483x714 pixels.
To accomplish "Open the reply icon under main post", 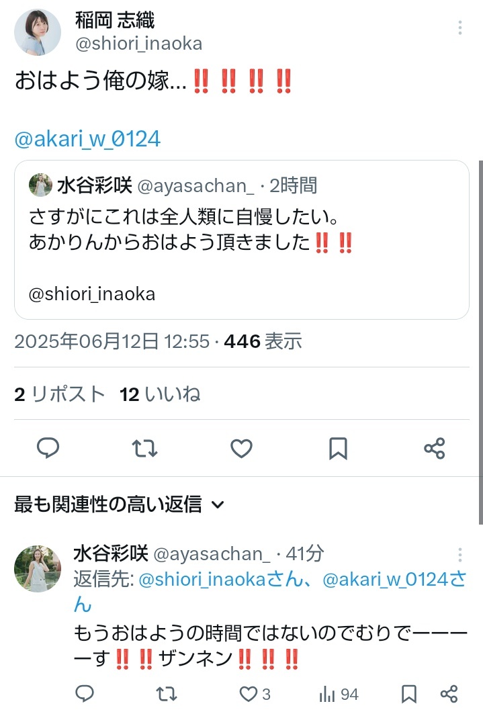I will tap(48, 447).
